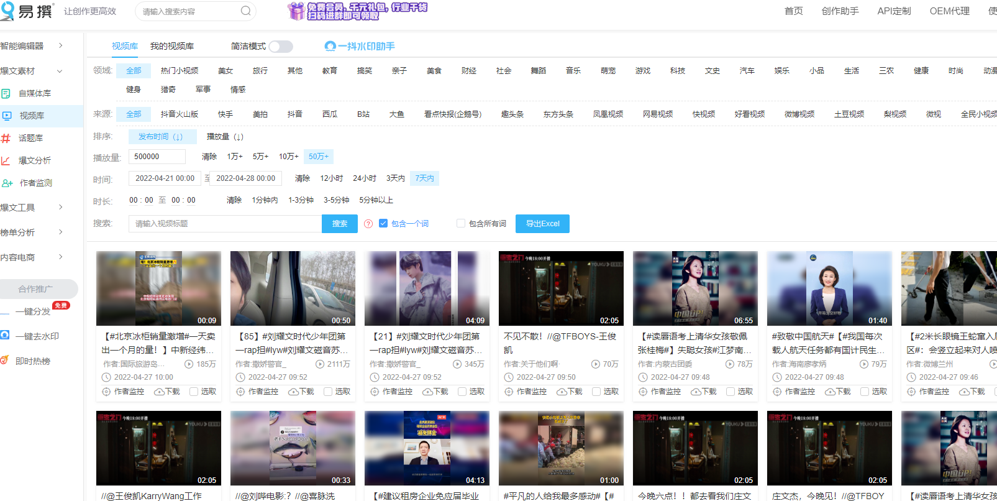Click the Yizhuan logo icon
Screen dimensions: 997x501
(x=7, y=11)
